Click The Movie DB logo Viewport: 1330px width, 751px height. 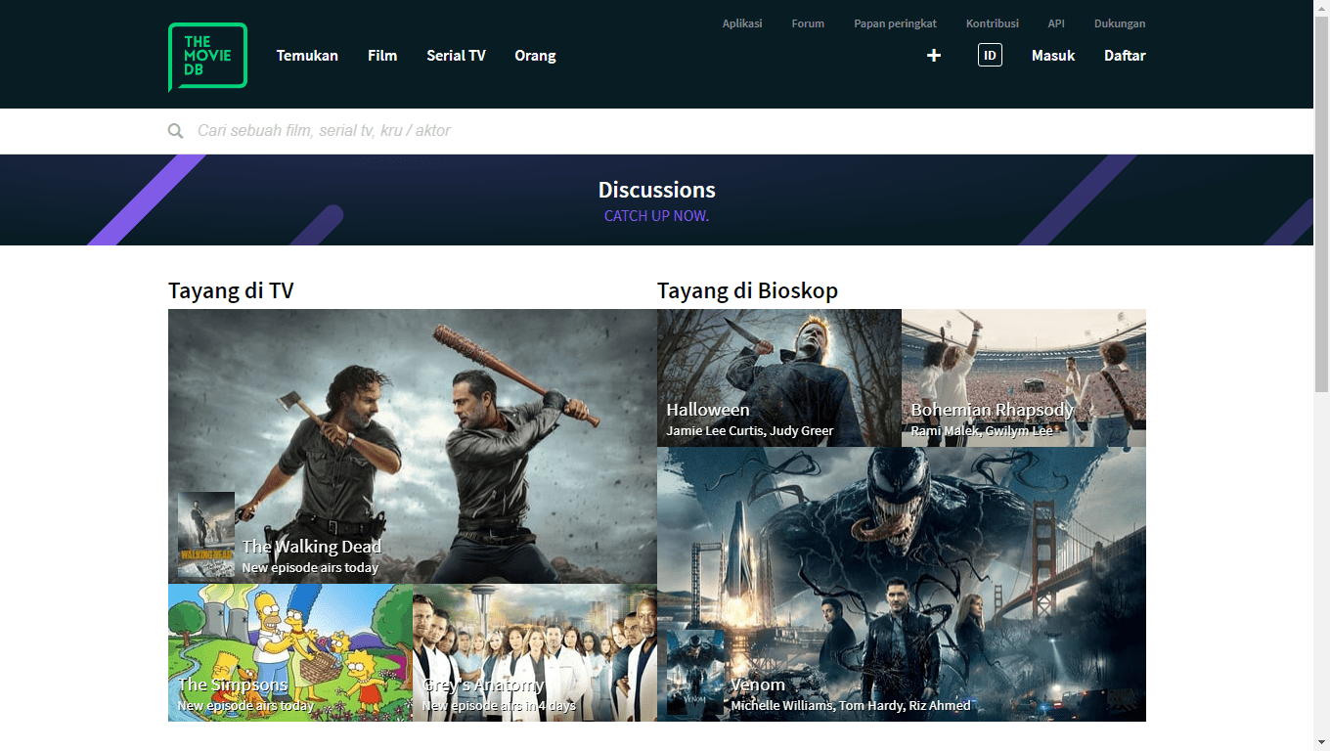point(207,57)
